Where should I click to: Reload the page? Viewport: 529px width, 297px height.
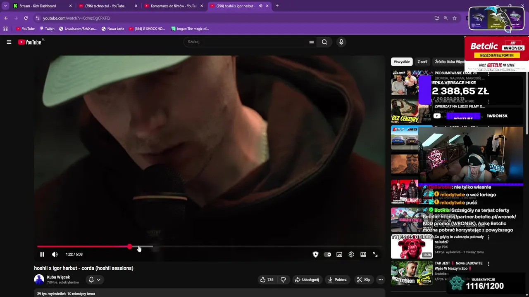(x=26, y=18)
